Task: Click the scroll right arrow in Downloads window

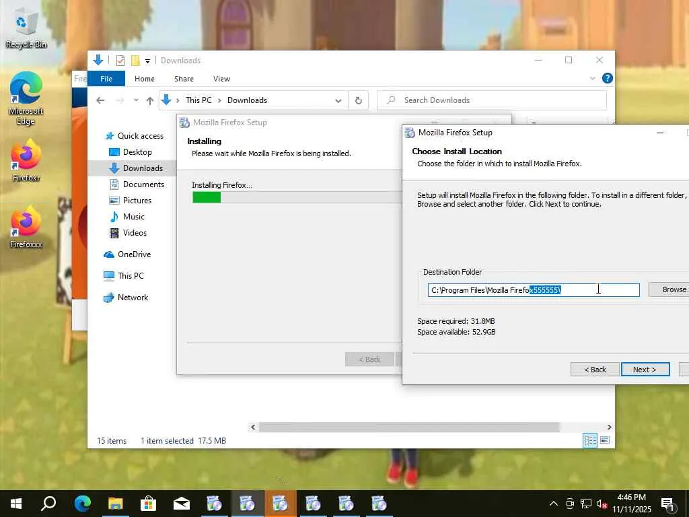Action: point(609,427)
